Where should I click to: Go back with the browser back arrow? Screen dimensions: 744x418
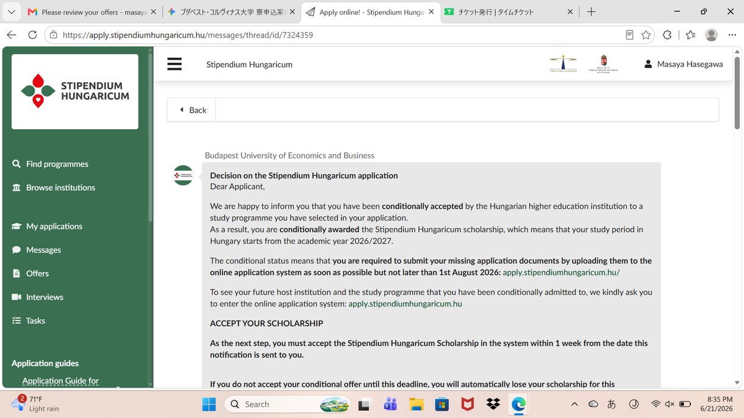(x=12, y=35)
